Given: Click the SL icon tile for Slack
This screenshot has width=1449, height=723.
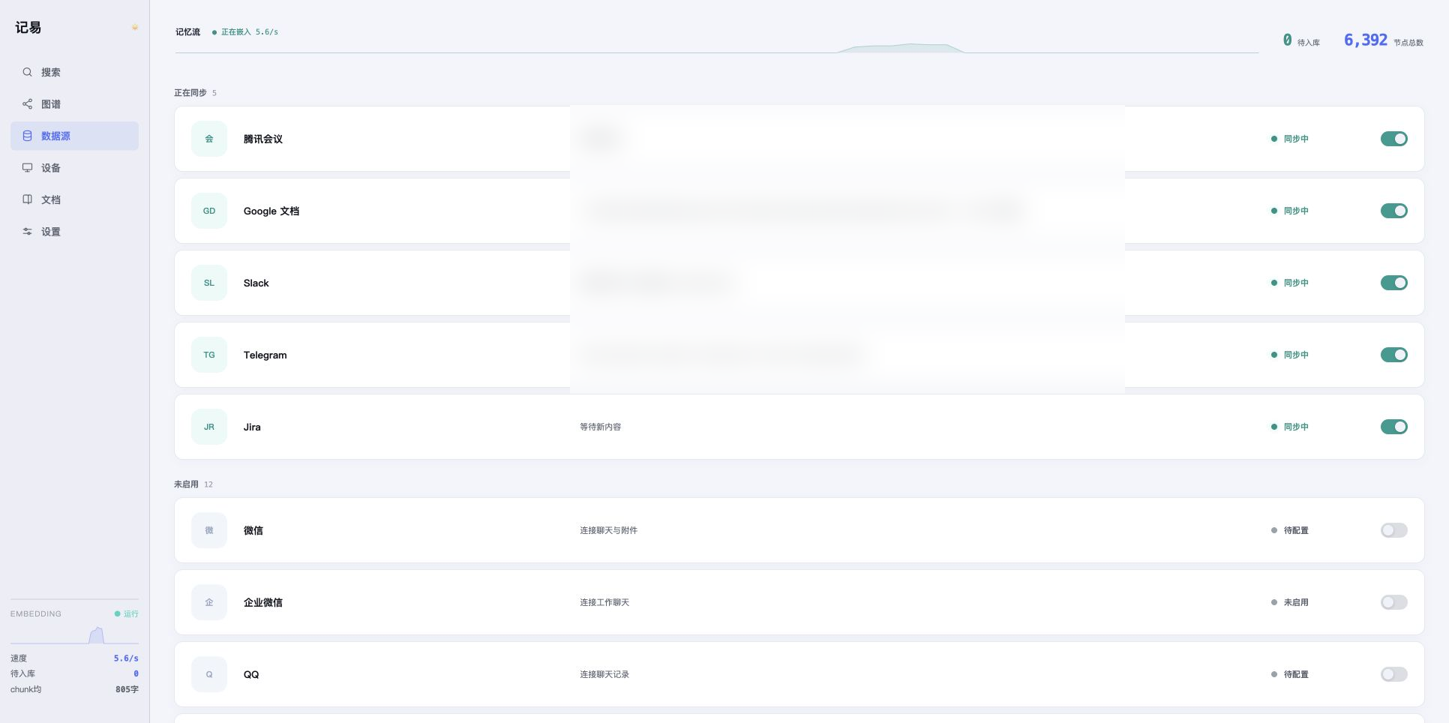Looking at the screenshot, I should [x=209, y=283].
